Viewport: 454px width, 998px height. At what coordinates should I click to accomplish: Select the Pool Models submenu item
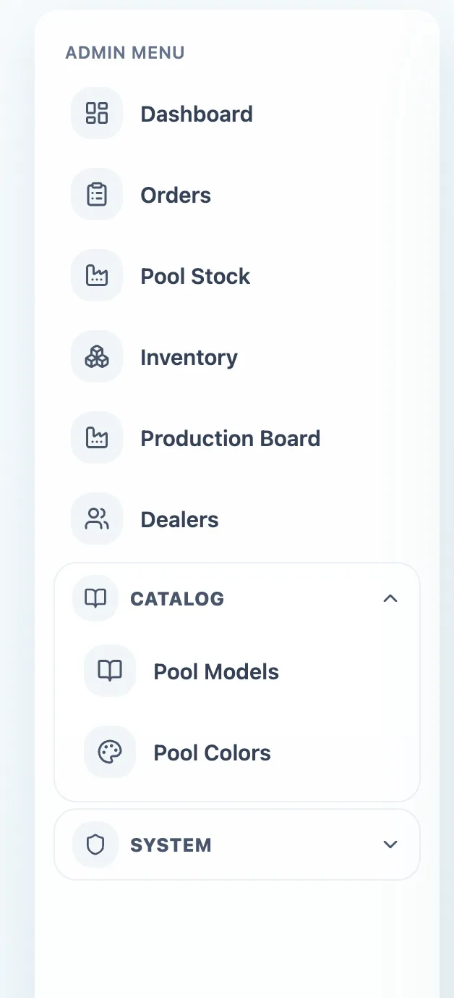(215, 671)
